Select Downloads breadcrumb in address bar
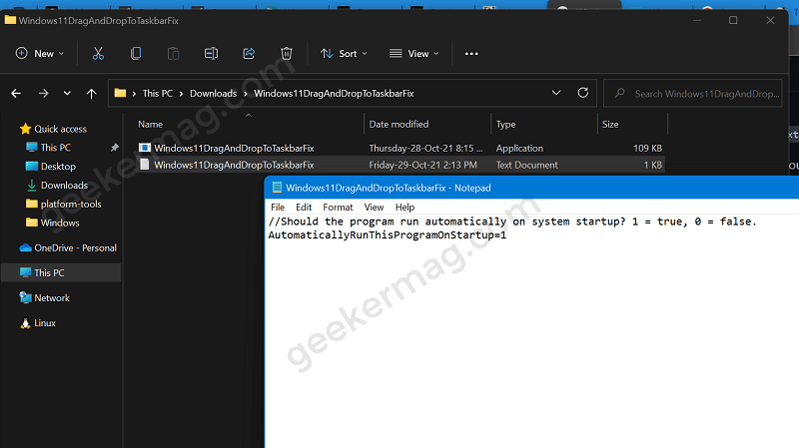This screenshot has height=448, width=799. click(213, 93)
